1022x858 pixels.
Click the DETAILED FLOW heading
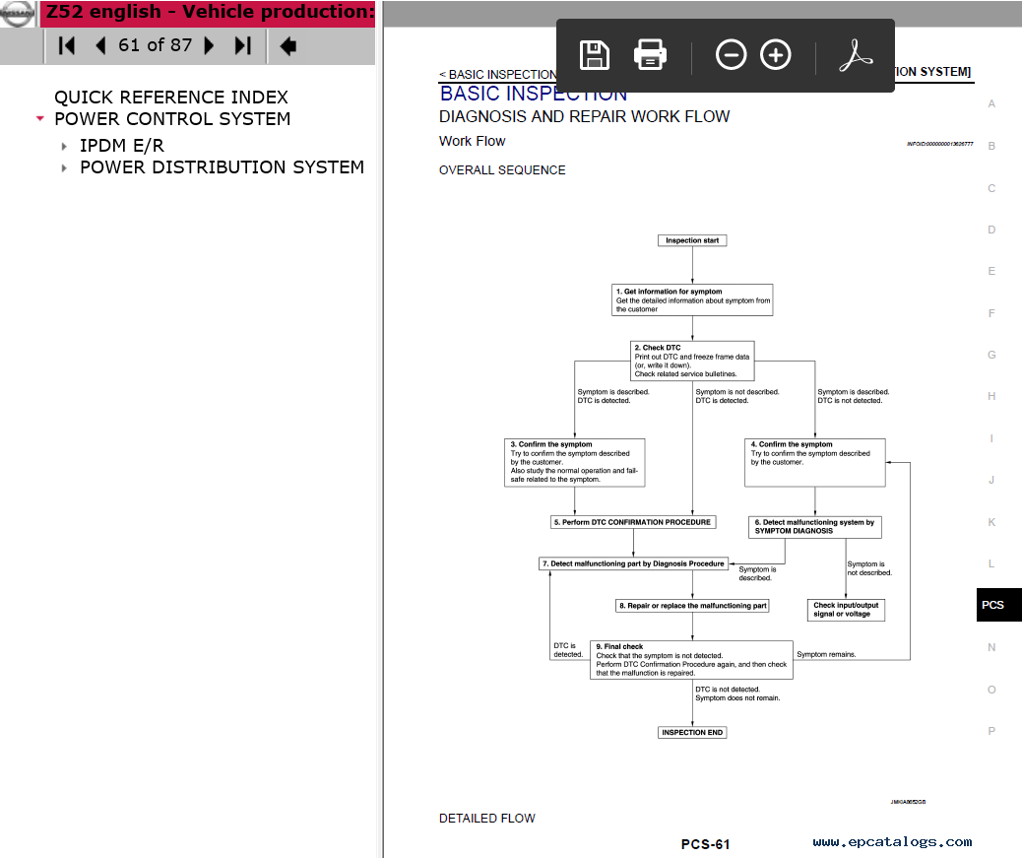[x=487, y=819]
